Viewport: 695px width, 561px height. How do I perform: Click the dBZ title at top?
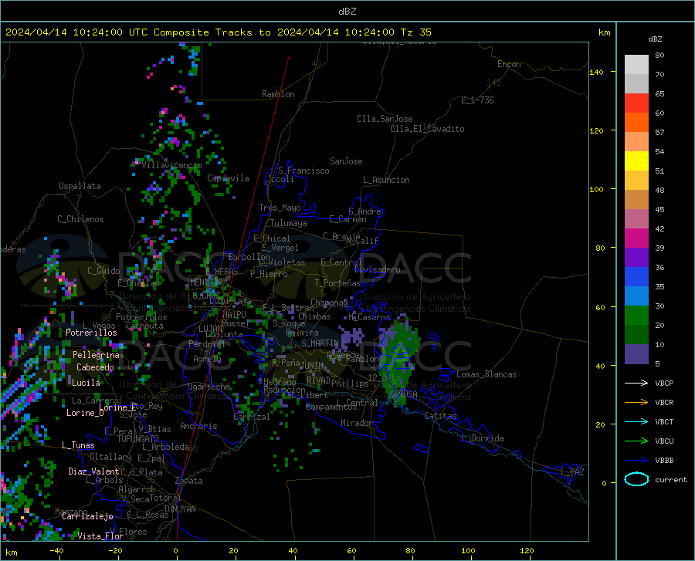click(x=347, y=12)
